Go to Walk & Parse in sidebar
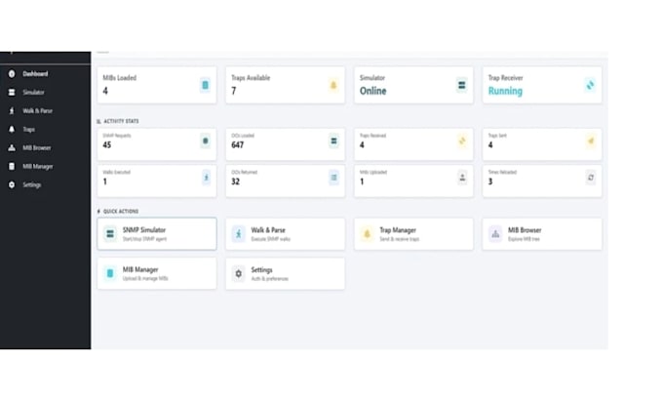This screenshot has height=401, width=663. [x=38, y=111]
